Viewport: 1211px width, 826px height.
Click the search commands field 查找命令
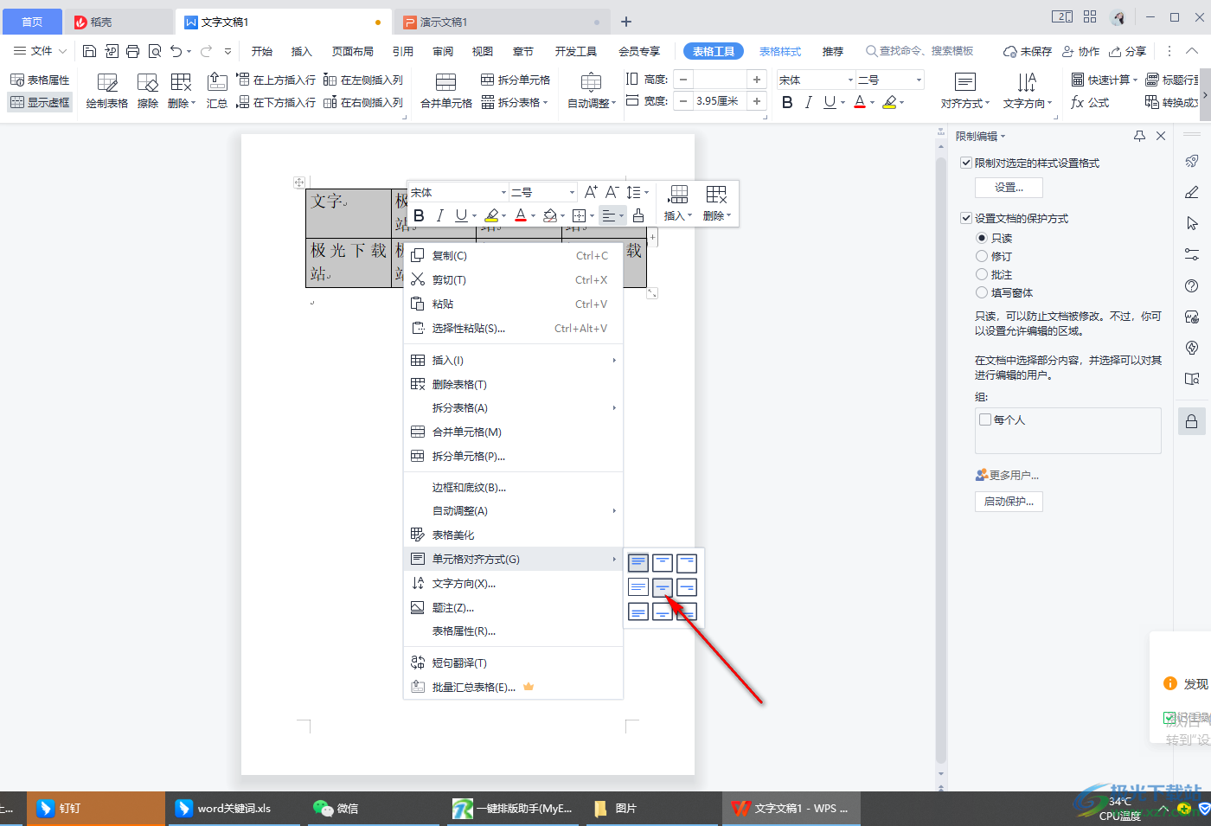[920, 51]
